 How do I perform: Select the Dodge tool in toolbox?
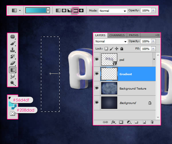pos(13,83)
